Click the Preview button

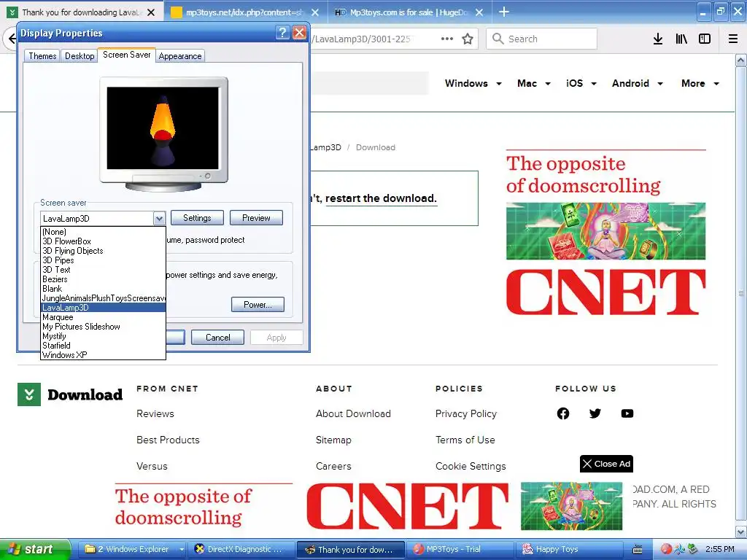click(x=256, y=218)
